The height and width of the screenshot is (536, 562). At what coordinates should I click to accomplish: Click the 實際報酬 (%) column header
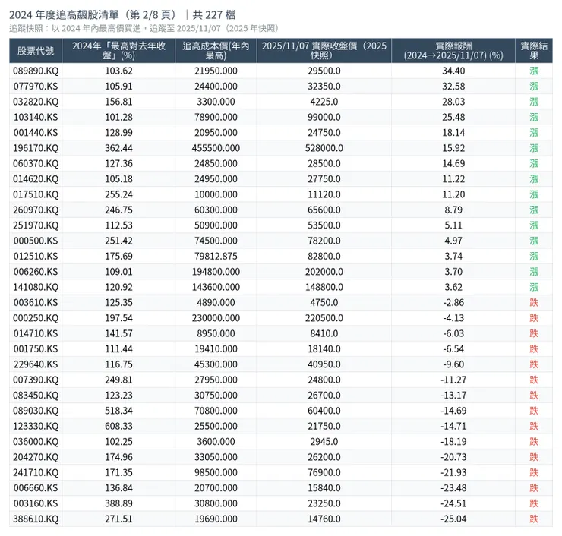click(x=453, y=51)
